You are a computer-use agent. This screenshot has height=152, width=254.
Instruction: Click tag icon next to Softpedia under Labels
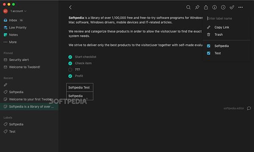6,124
